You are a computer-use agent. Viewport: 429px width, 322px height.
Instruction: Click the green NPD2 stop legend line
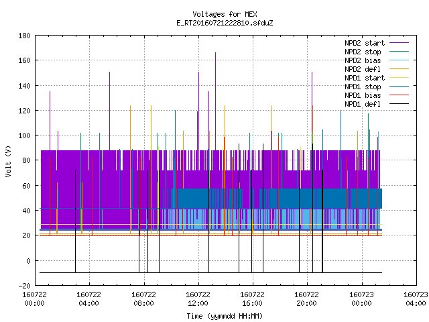[x=399, y=51]
